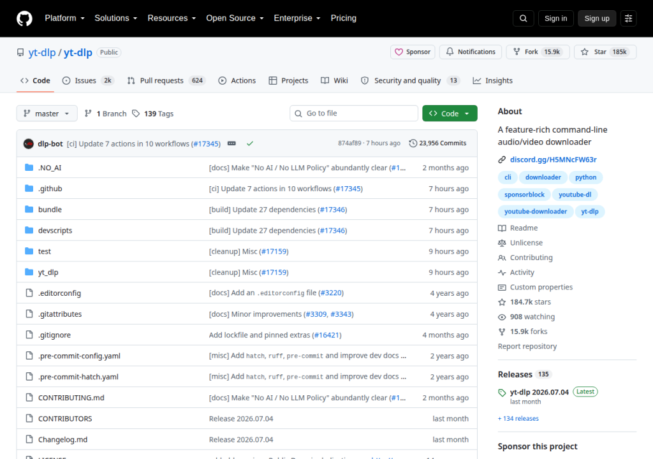Click the scale icon beside Unlicense
This screenshot has height=459, width=653.
pyautogui.click(x=502, y=243)
